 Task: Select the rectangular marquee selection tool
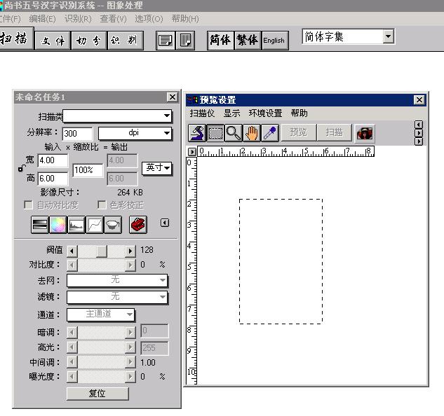pyautogui.click(x=215, y=132)
